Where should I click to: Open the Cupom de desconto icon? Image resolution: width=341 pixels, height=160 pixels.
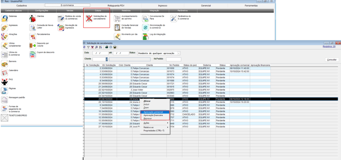tap(32, 54)
